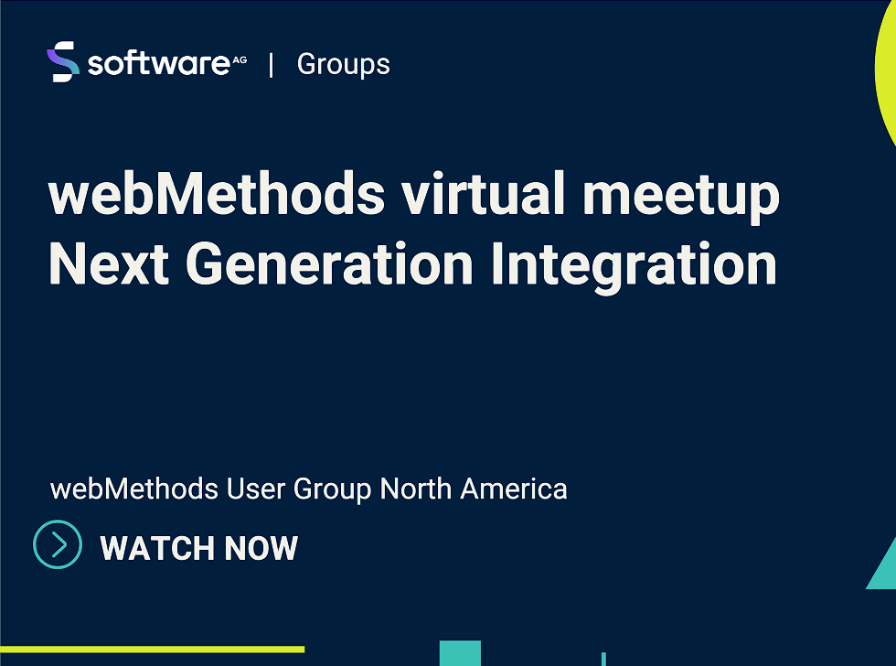The image size is (896, 666).
Task: Click the 'software AG' wordmark
Action: point(166,63)
